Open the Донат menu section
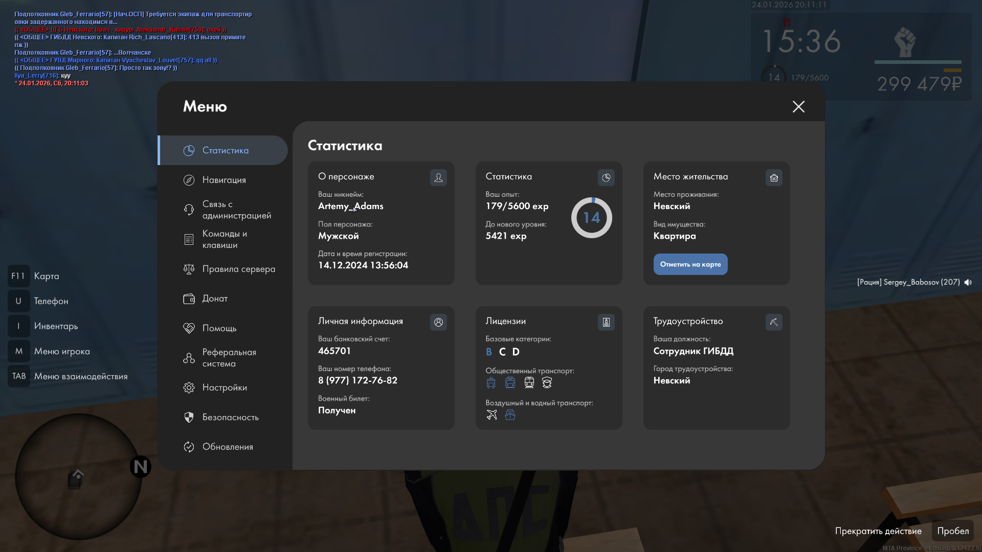 tap(215, 298)
